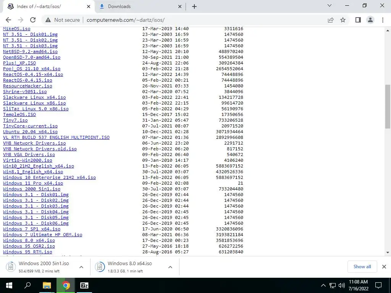Click the forward navigation arrow

pos(21,20)
